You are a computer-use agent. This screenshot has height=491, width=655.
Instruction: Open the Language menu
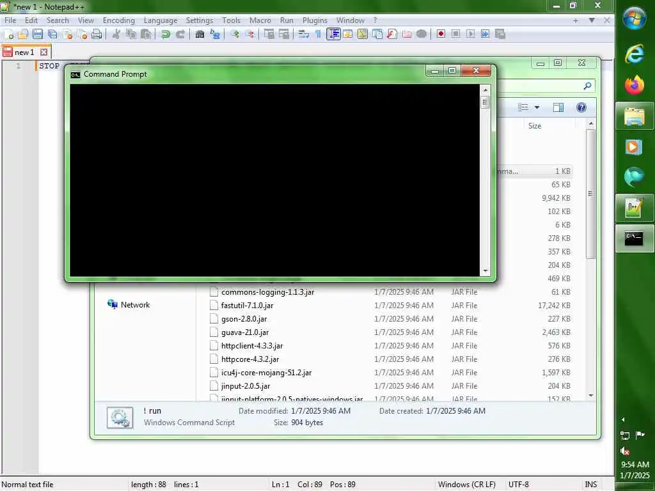161,20
